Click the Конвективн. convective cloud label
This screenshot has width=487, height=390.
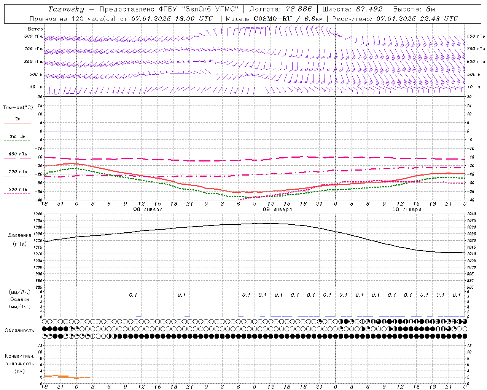click(19, 356)
